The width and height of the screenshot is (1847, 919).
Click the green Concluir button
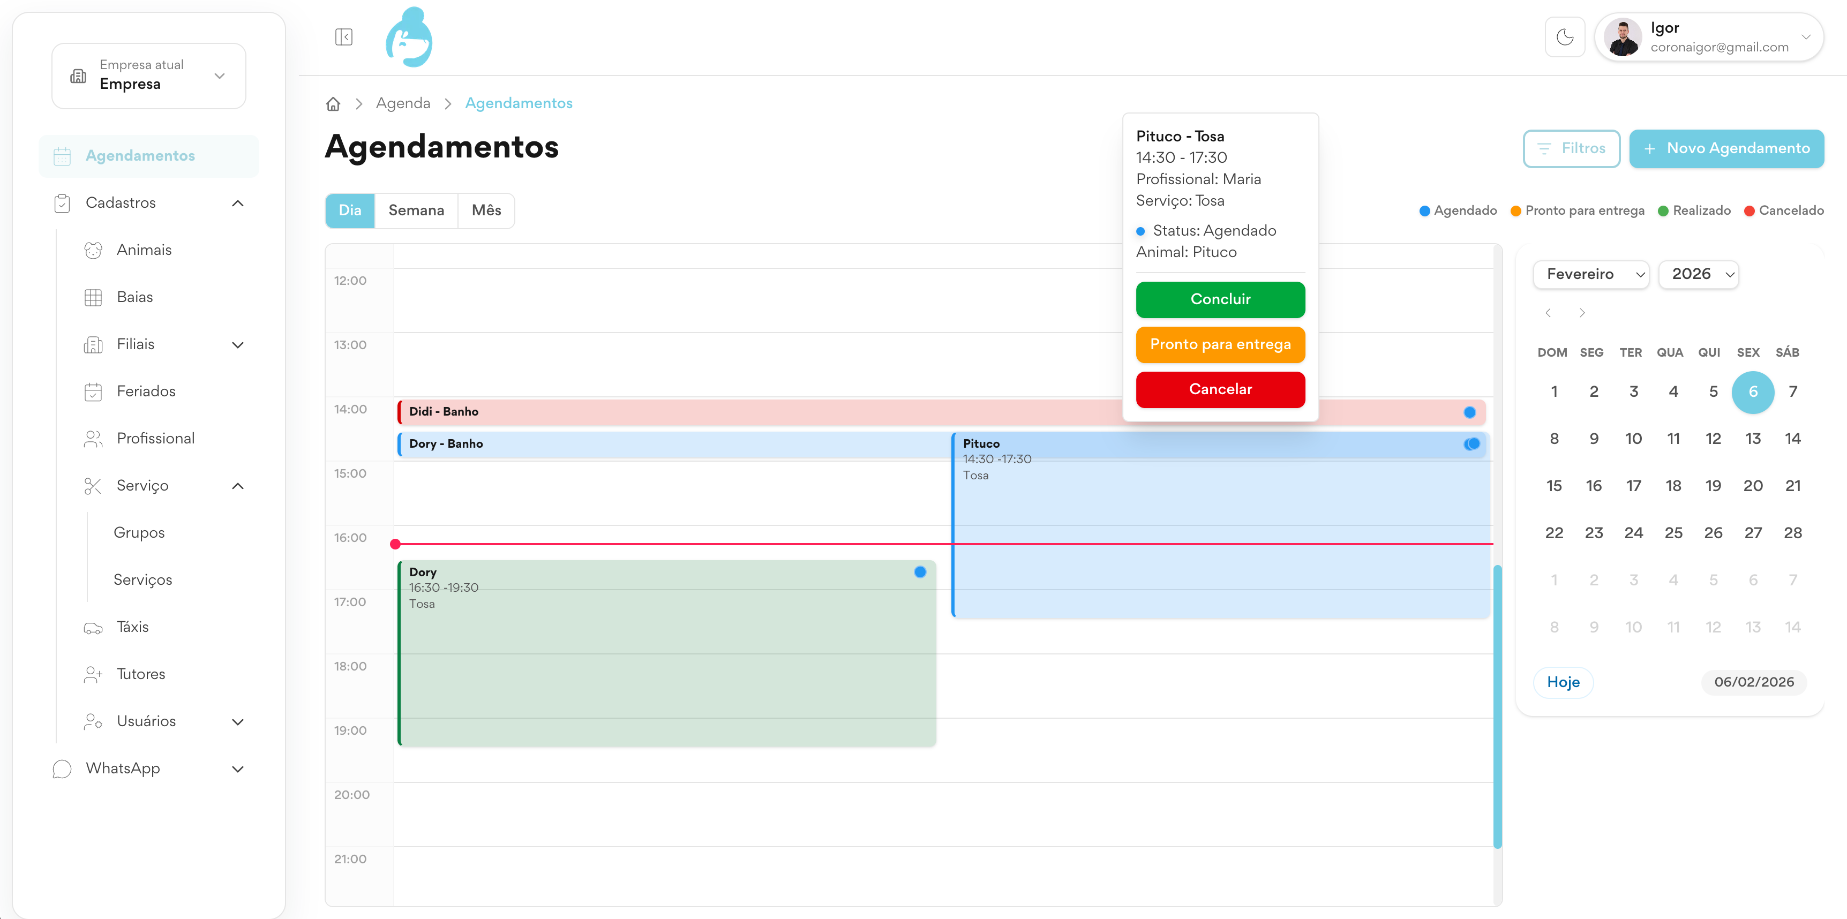point(1220,300)
